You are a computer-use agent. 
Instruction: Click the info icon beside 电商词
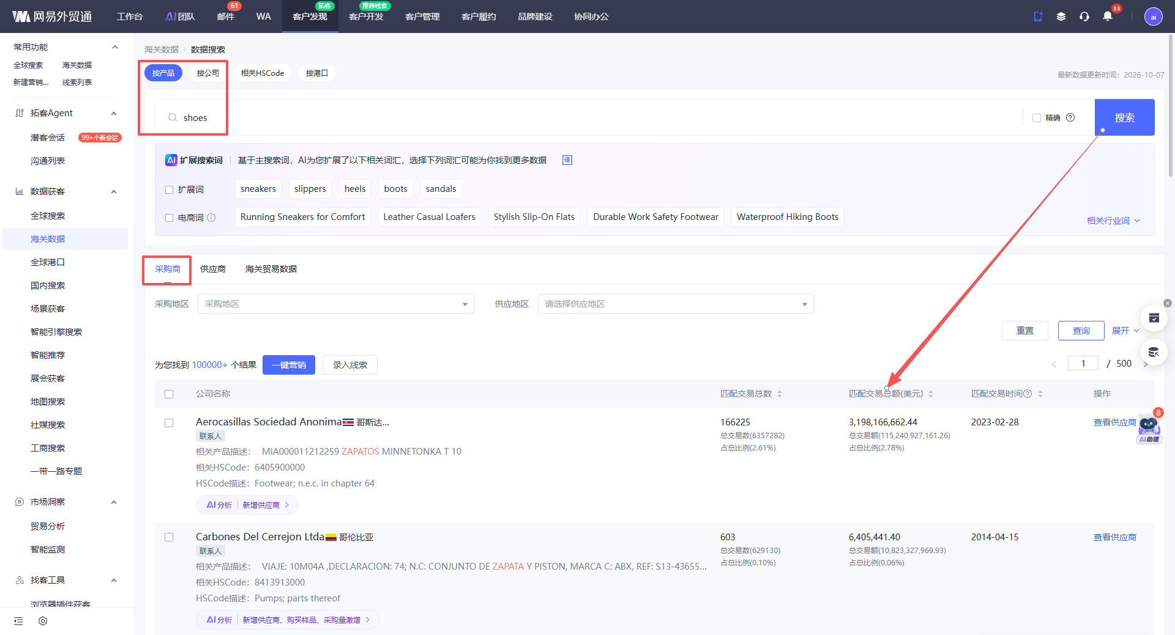[x=211, y=218]
